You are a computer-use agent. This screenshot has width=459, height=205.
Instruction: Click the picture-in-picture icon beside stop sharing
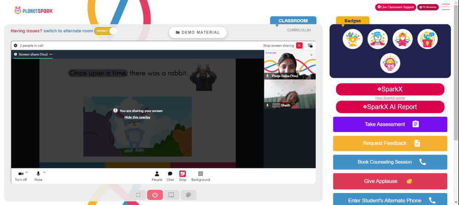click(x=310, y=46)
